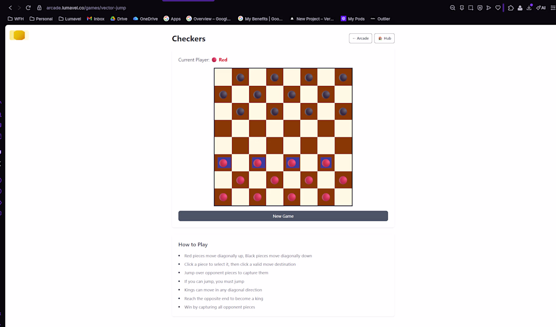Open the Outlier bookmark

pyautogui.click(x=380, y=19)
